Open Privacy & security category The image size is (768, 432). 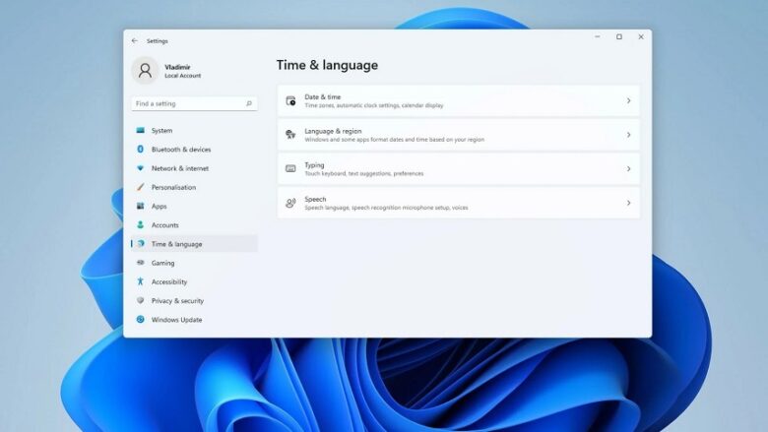coord(194,300)
